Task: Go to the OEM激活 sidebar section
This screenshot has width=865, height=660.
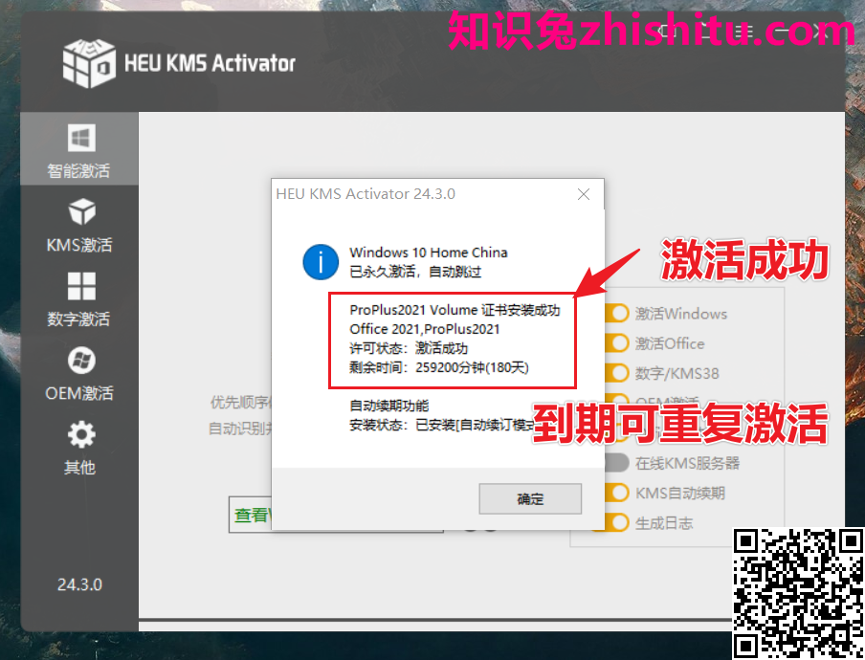Action: pyautogui.click(x=79, y=373)
